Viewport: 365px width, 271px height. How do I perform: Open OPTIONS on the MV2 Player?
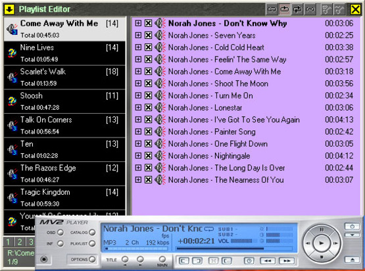click(x=92, y=259)
